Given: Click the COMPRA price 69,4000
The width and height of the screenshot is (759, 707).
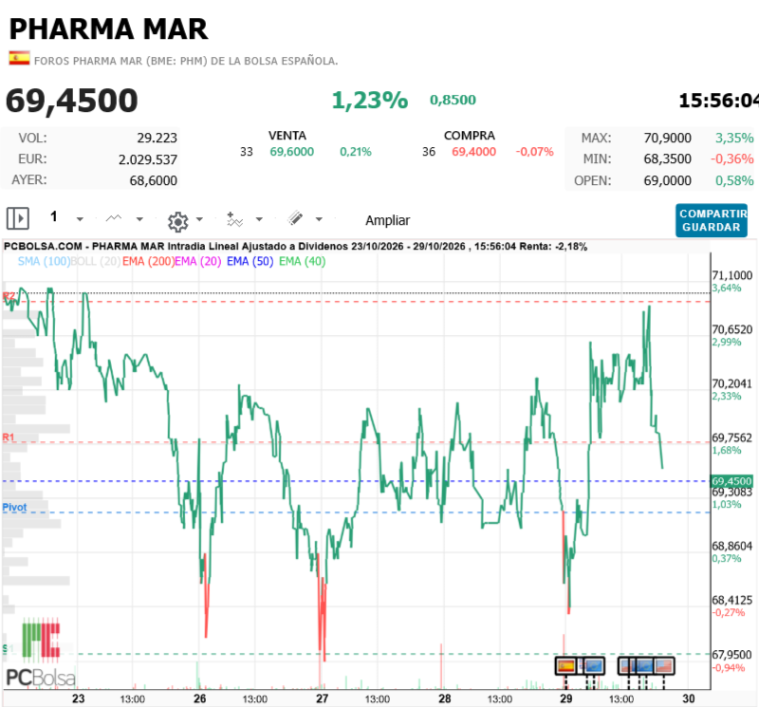Looking at the screenshot, I should click(473, 152).
